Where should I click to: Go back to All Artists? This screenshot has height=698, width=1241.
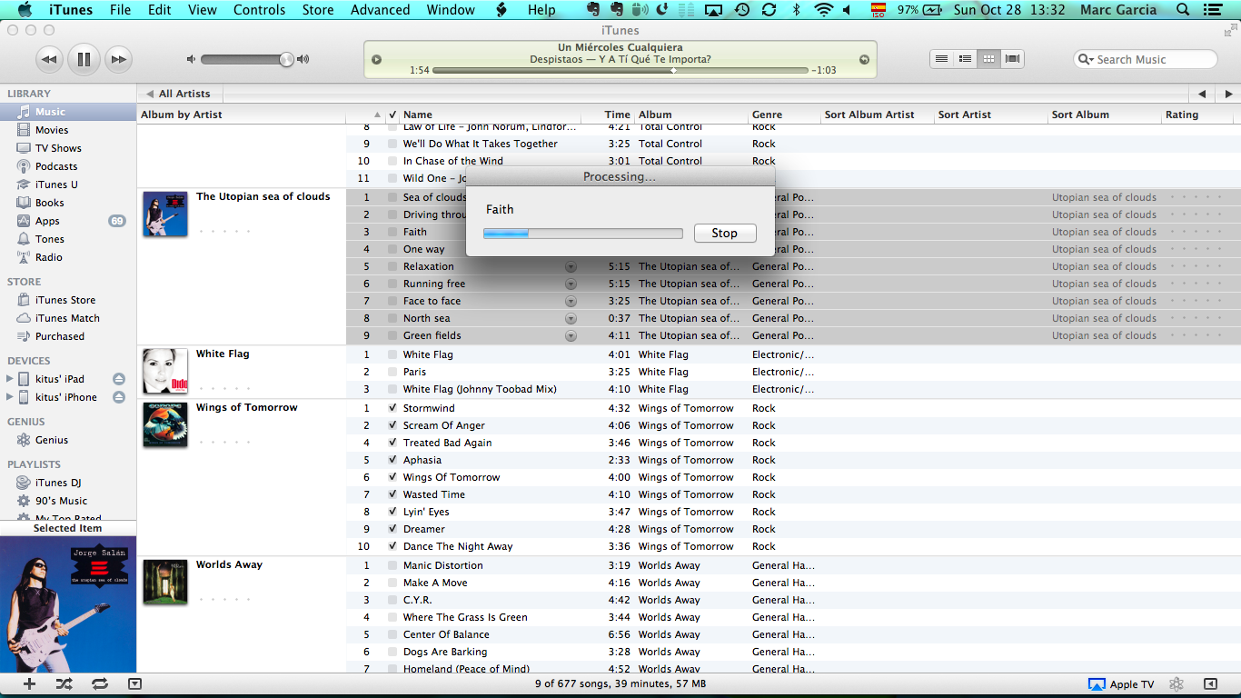[178, 94]
